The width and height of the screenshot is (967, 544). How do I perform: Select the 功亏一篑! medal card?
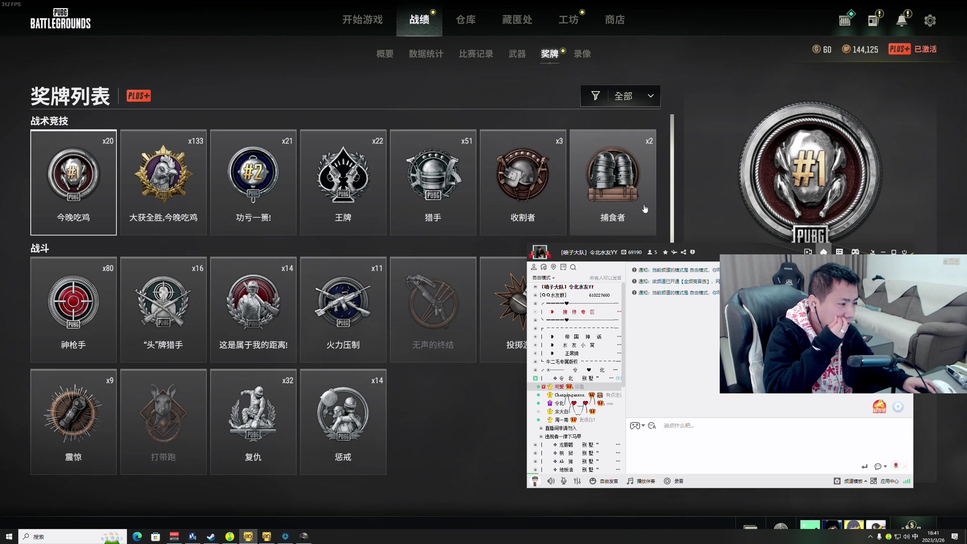(x=253, y=182)
